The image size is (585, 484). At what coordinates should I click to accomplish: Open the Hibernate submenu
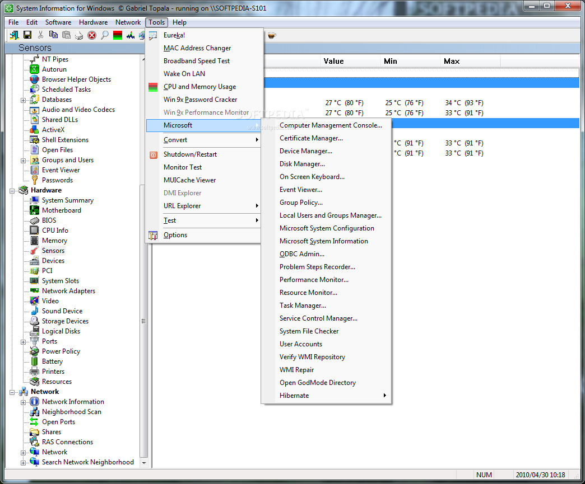[x=326, y=396]
